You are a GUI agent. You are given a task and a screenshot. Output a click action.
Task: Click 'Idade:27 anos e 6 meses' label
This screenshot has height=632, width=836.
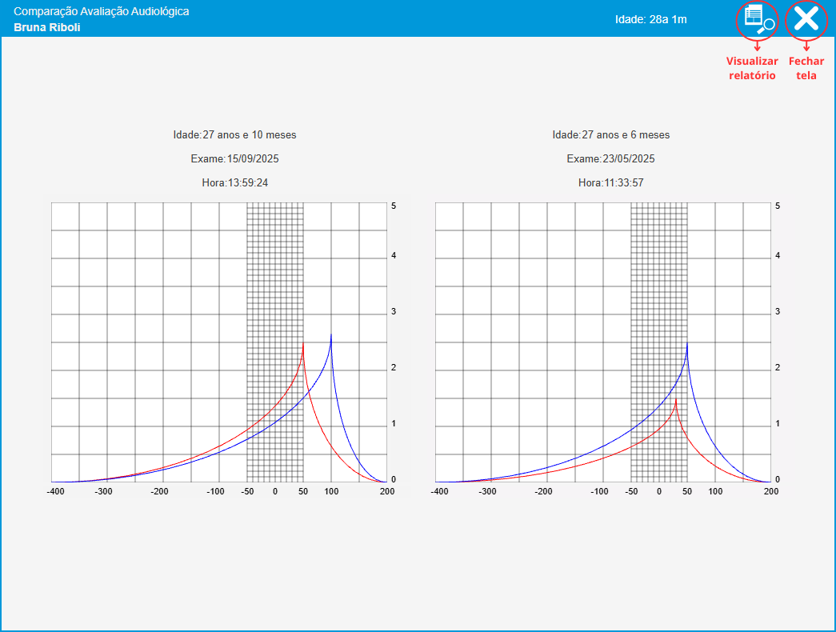[x=610, y=134]
